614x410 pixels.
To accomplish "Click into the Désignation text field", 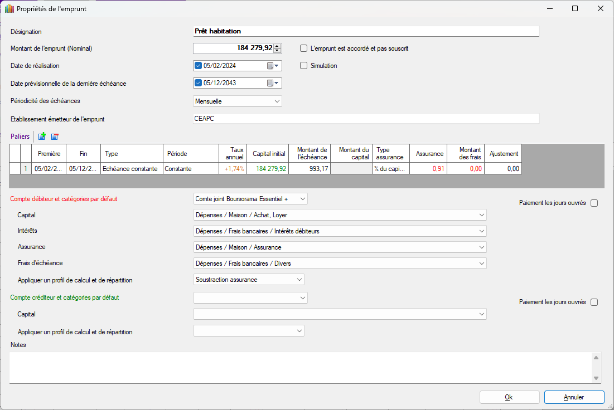I will pos(365,32).
